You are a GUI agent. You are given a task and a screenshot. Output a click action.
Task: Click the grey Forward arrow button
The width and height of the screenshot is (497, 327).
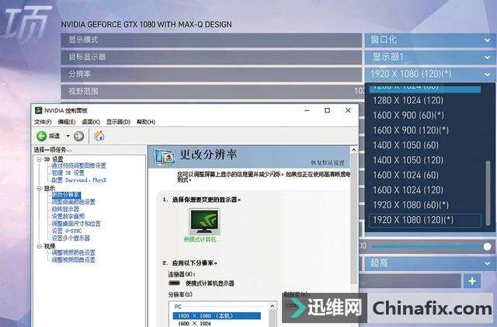79,136
